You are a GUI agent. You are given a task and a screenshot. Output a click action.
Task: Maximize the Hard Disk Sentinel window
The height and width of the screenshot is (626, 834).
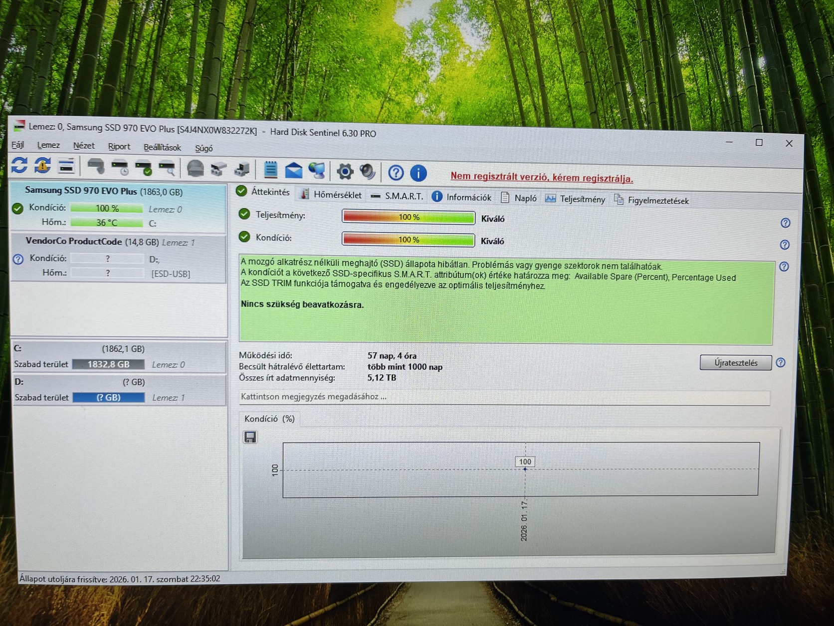pyautogui.click(x=759, y=143)
